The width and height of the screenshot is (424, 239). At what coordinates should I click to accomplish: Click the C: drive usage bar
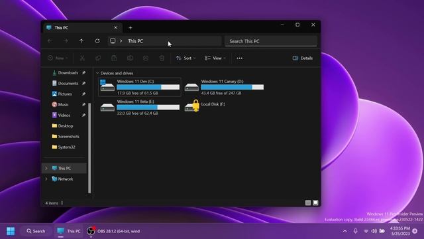tap(148, 87)
